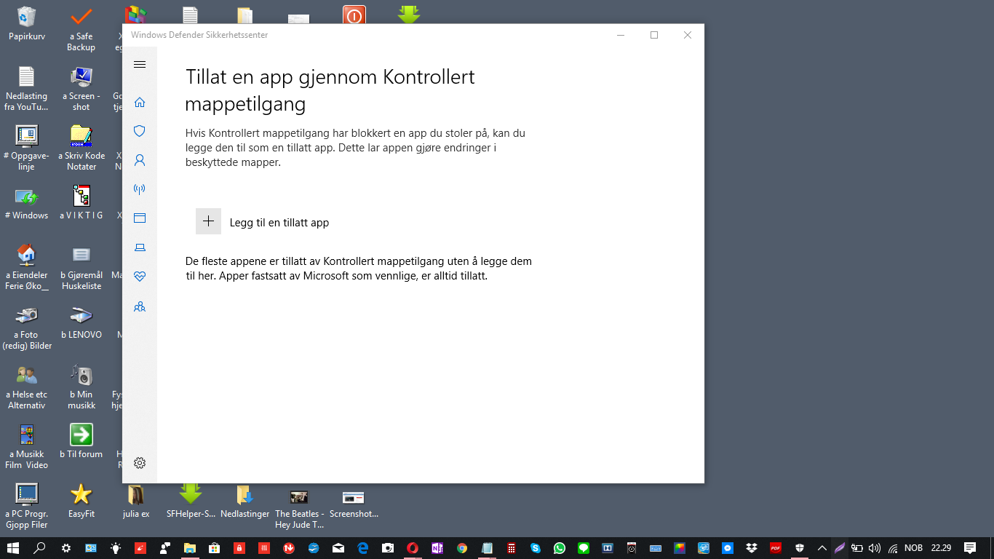Select 'a Screen - shot' desktop icon
Viewport: 994px width, 559px height.
click(x=81, y=89)
